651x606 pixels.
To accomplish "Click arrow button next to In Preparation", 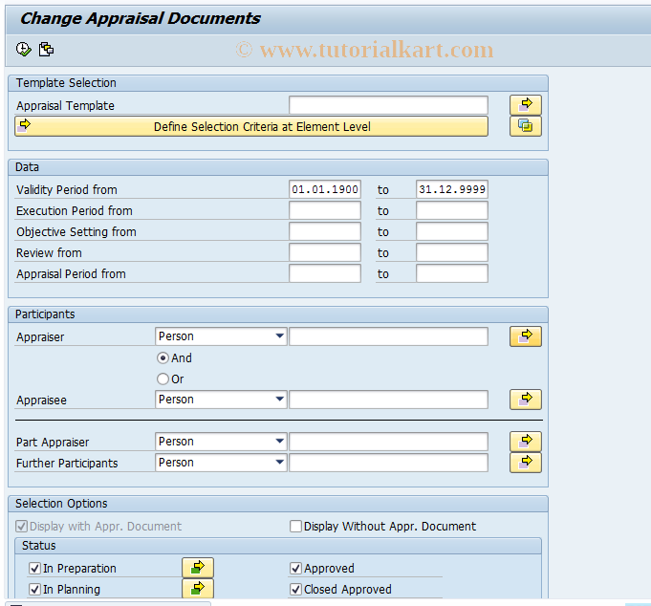I will click(x=198, y=568).
